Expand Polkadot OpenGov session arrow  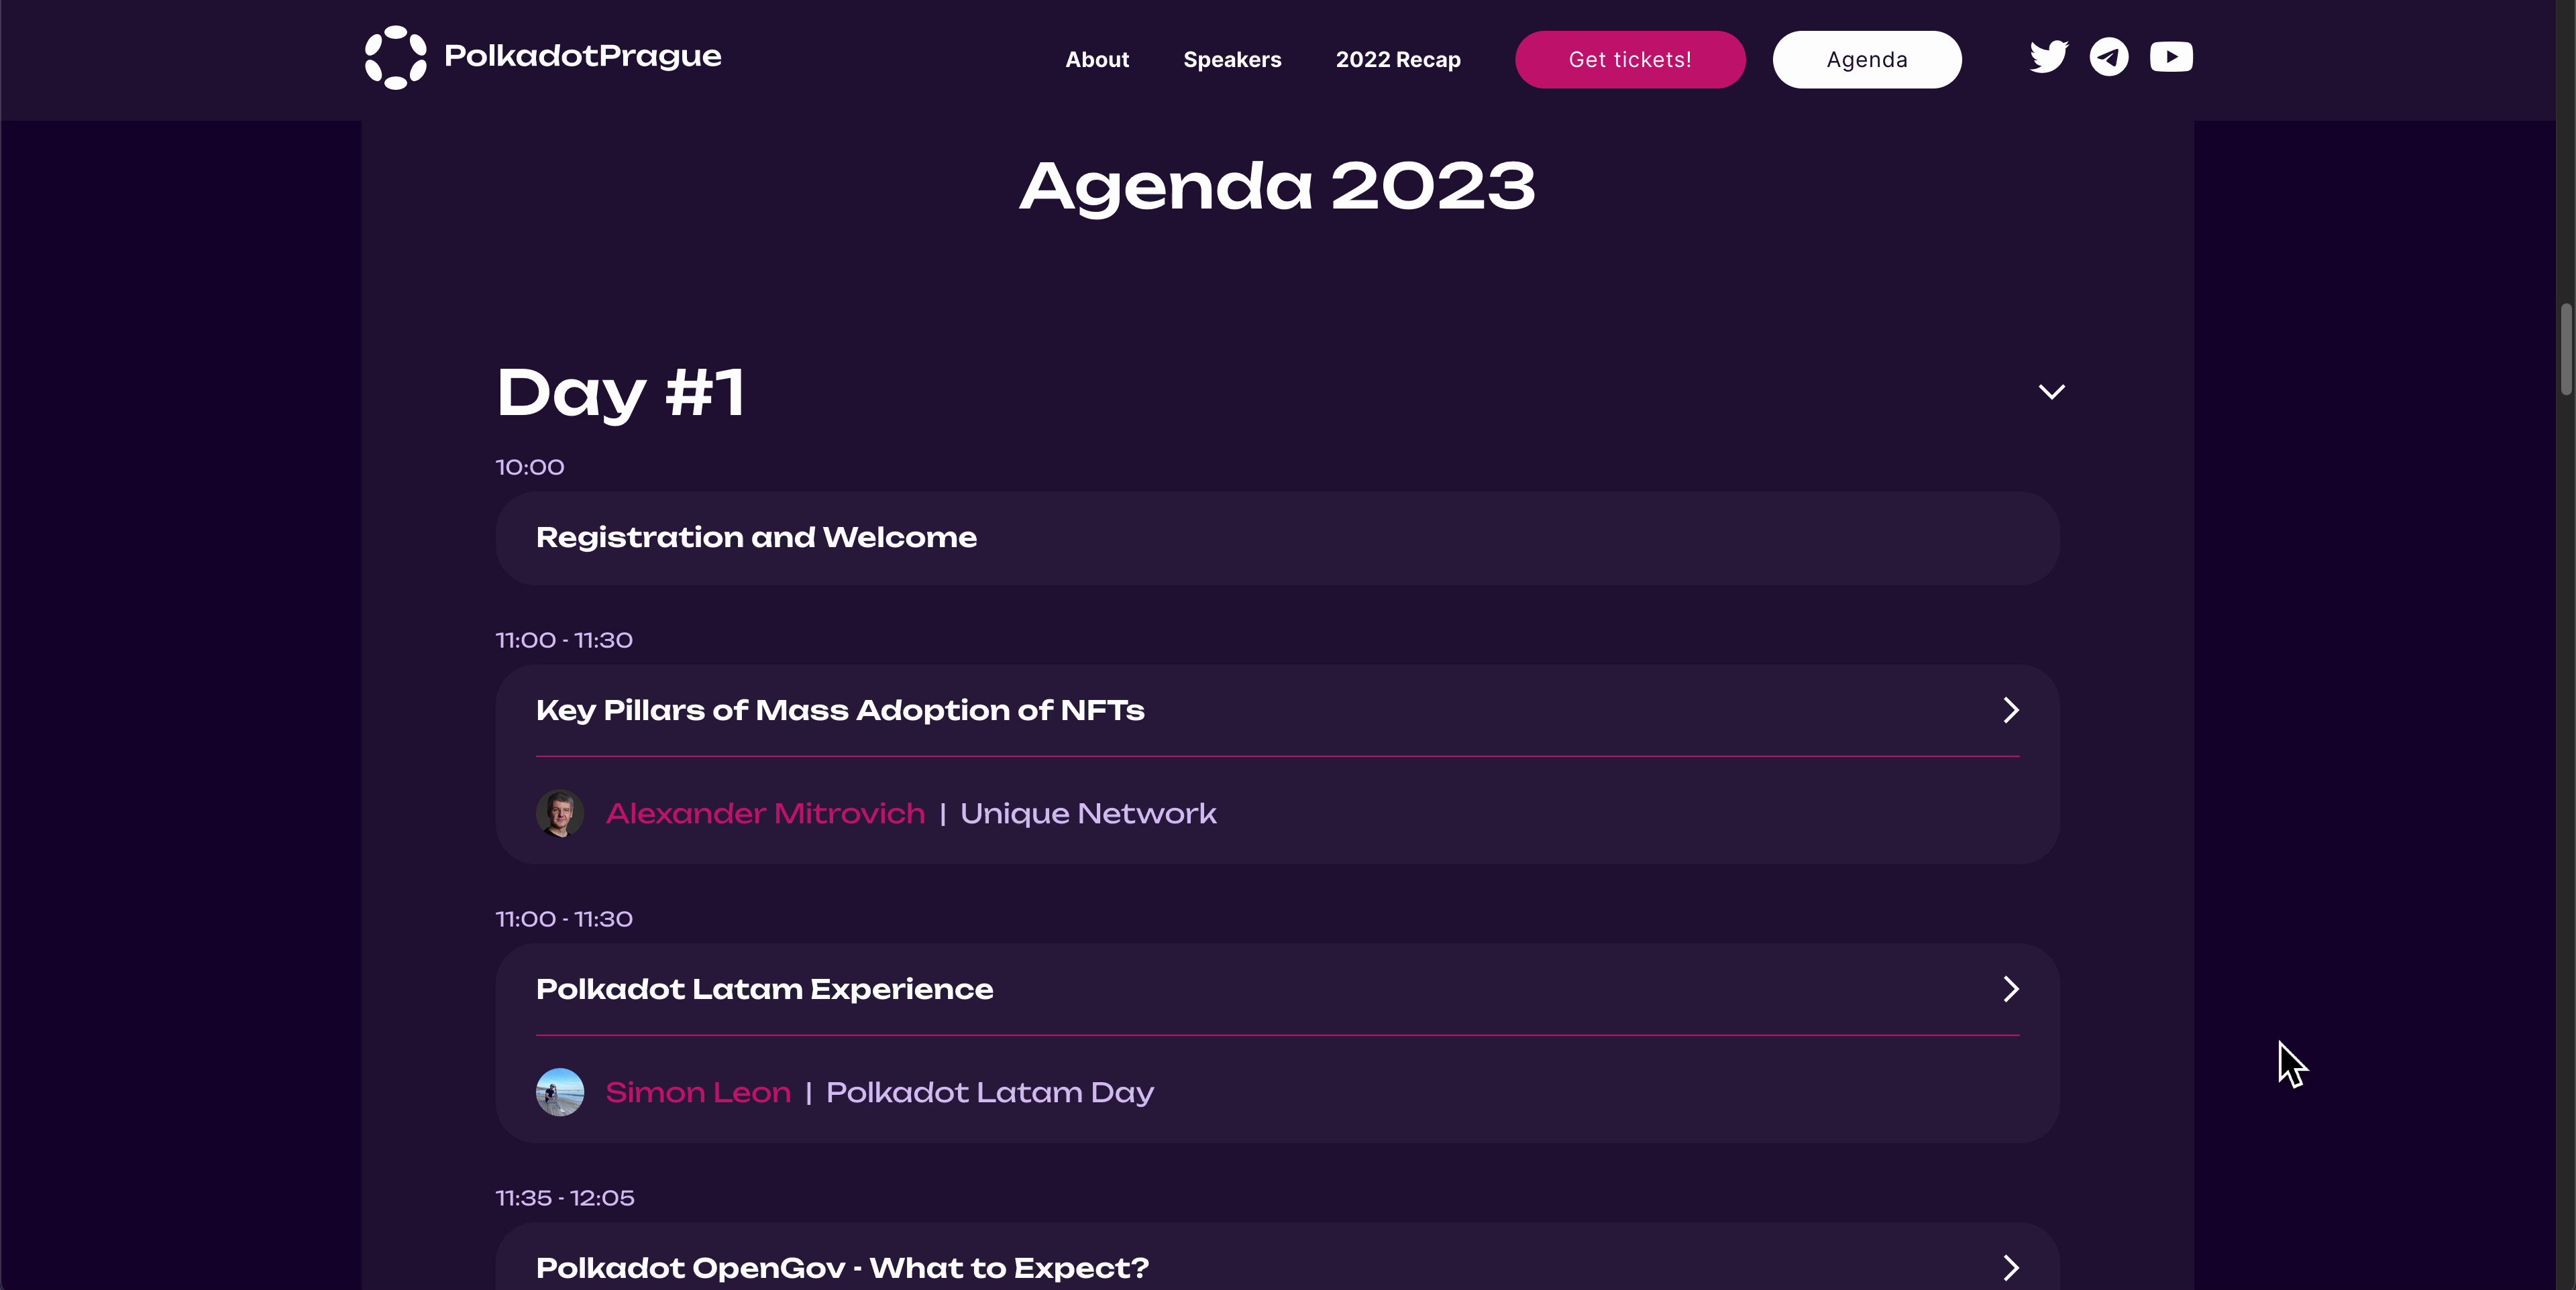tap(2011, 1268)
